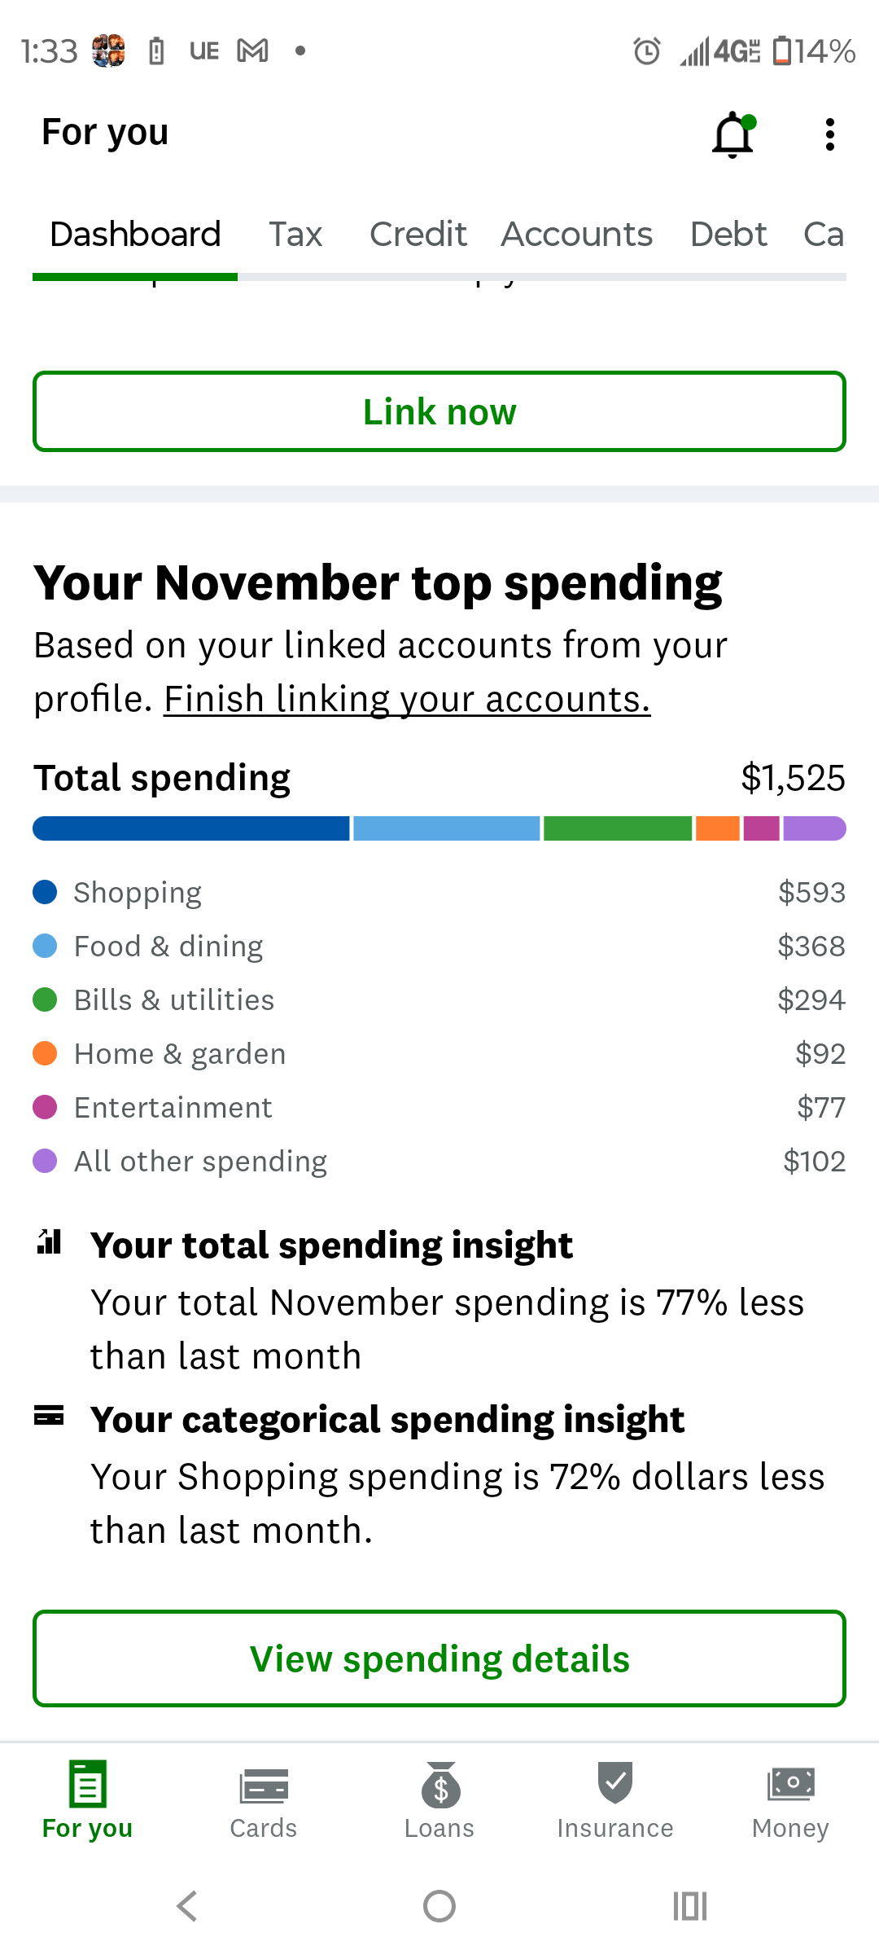
Task: Open the three-dot overflow menu
Action: [x=829, y=134]
